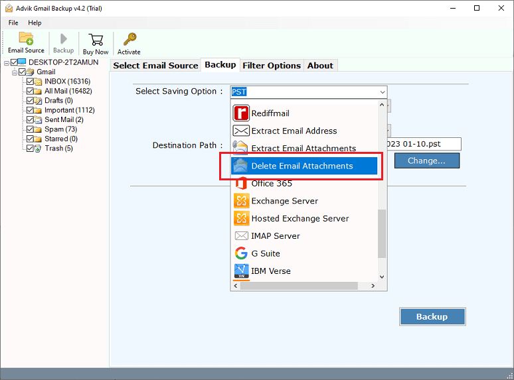Image resolution: width=514 pixels, height=380 pixels.
Task: Click the Exchange Server icon
Action: tap(241, 201)
